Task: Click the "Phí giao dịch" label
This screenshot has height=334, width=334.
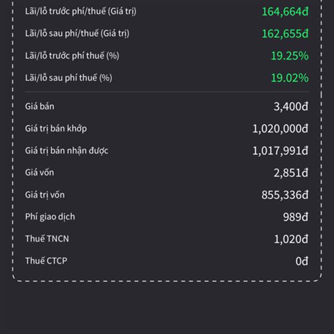Action: 50,217
